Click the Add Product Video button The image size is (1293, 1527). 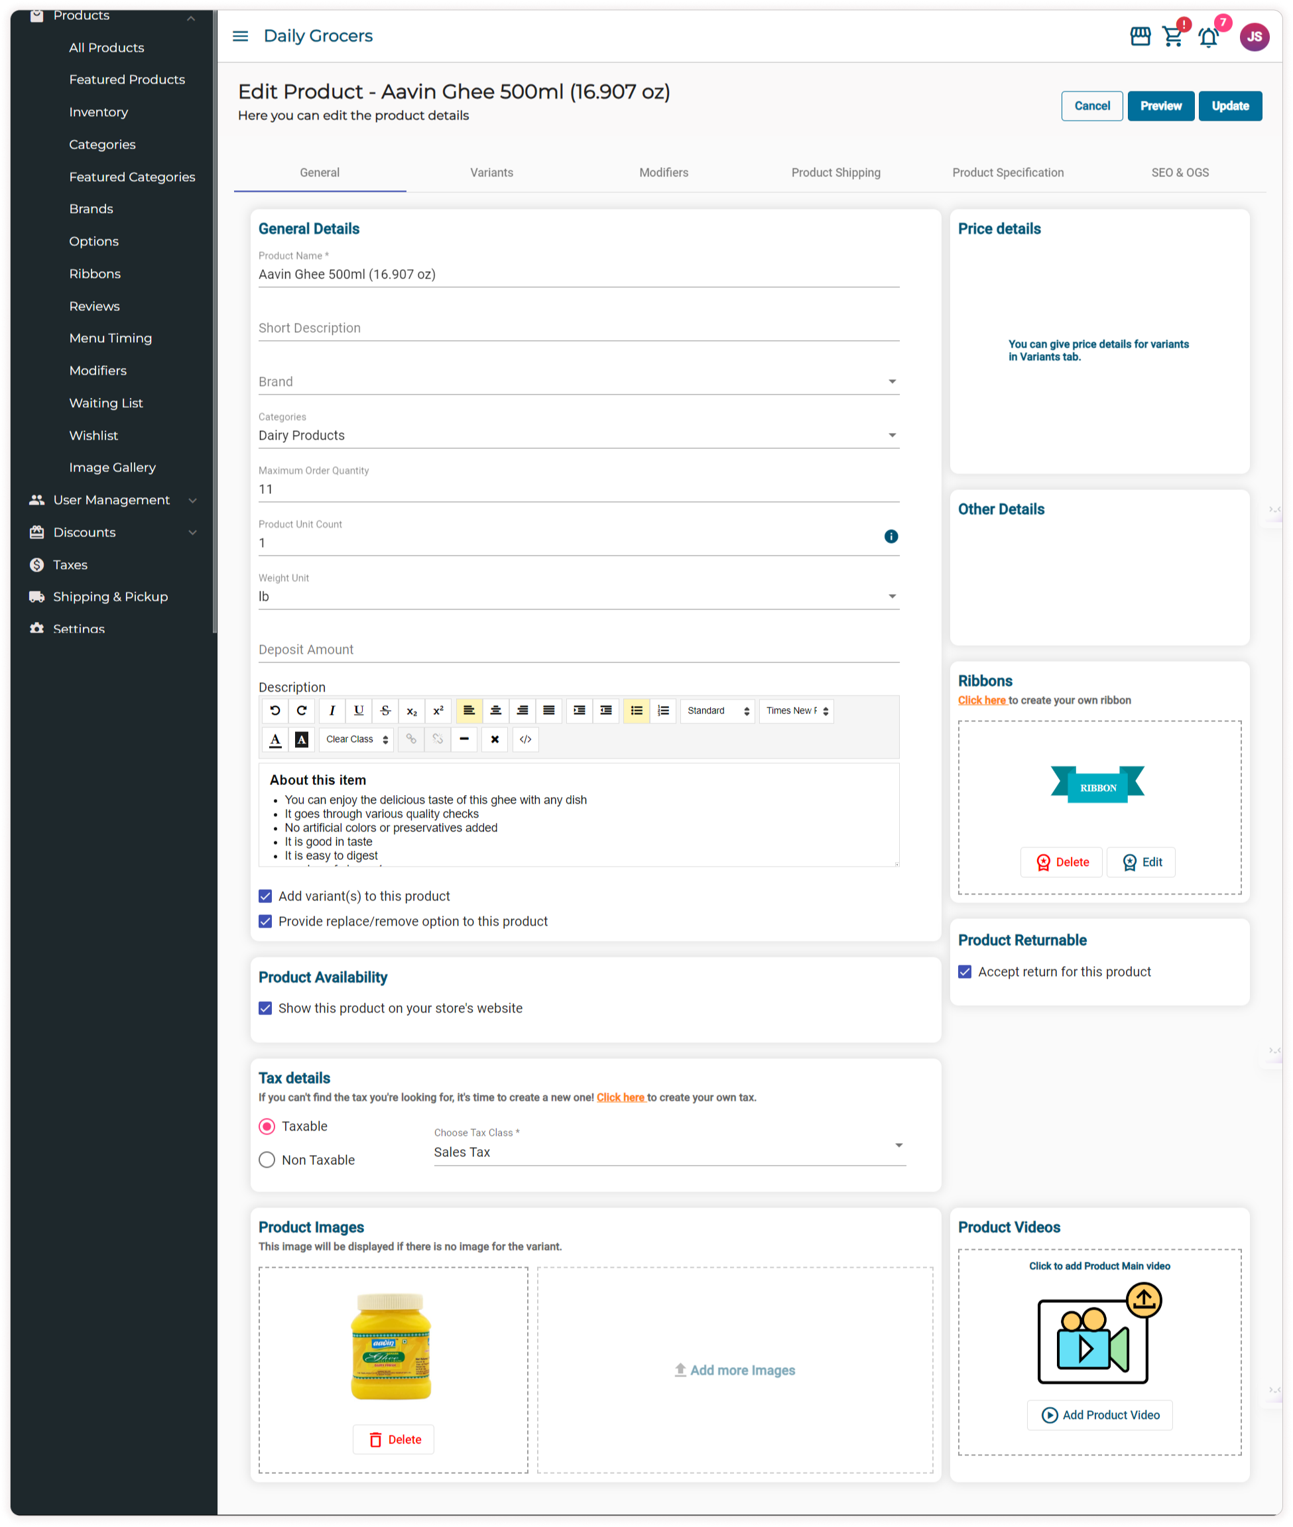point(1099,1414)
